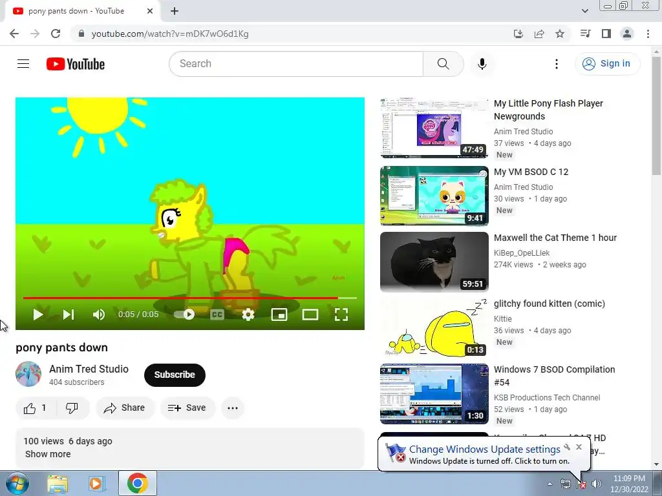Click the Kittie channel name
Screen dimensions: 662x496
click(x=503, y=319)
